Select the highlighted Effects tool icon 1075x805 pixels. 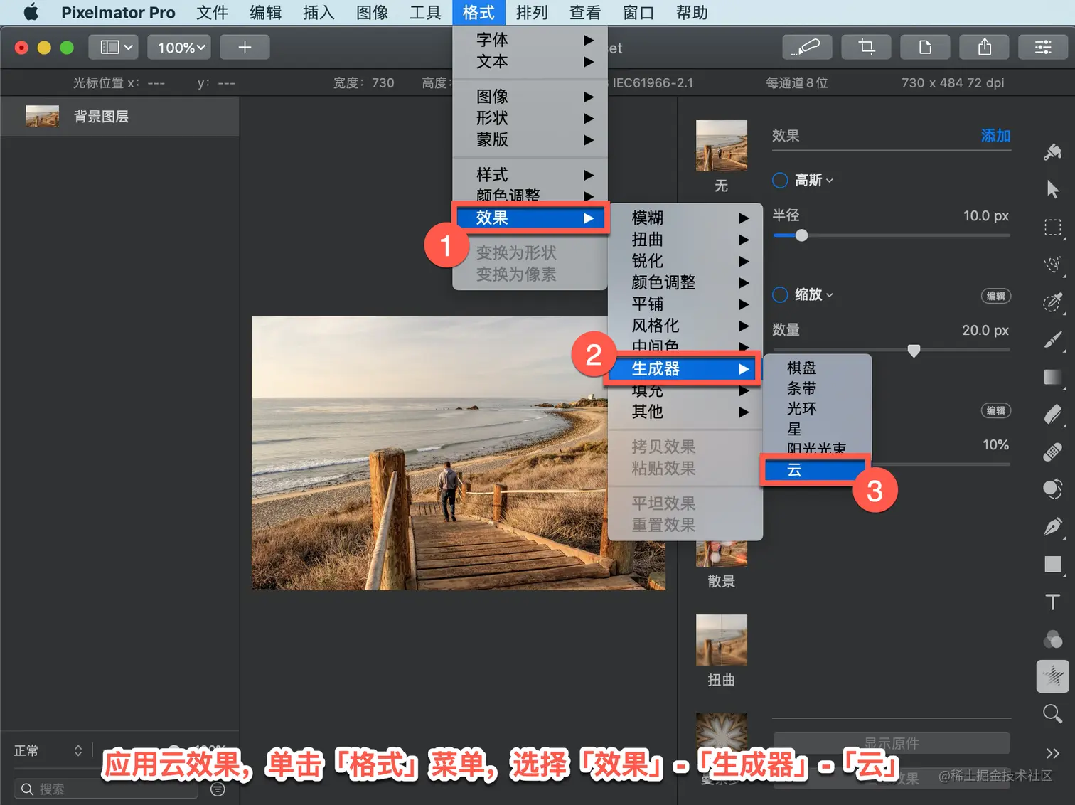click(x=1053, y=676)
